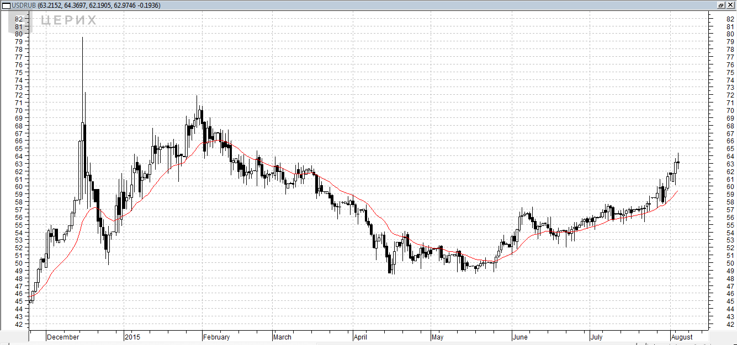
Task: Click the USDRUB chart window system icon
Action: 4,5
